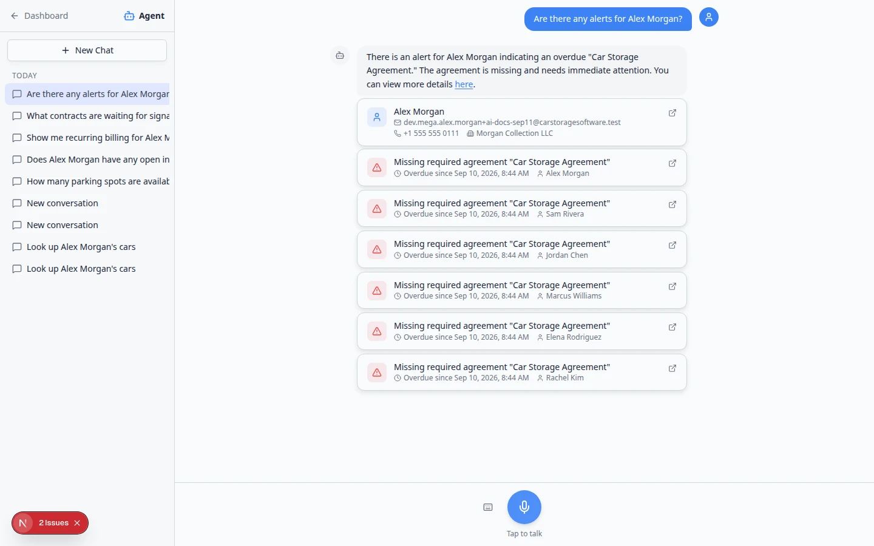Image resolution: width=874 pixels, height=546 pixels.
Task: Select the missing agreement alert for Marcus Williams
Action: (x=522, y=291)
